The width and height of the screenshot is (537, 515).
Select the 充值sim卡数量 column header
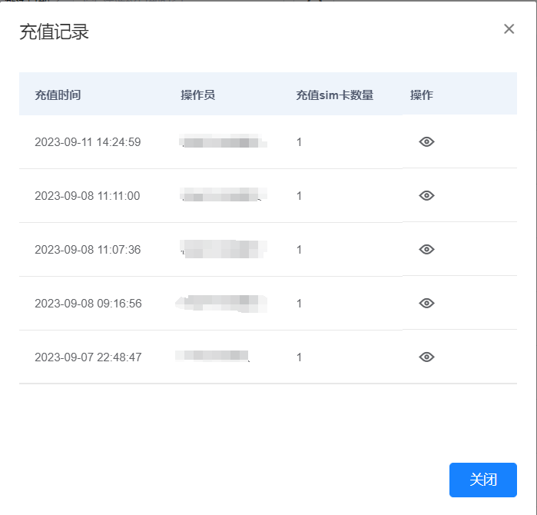click(x=335, y=95)
